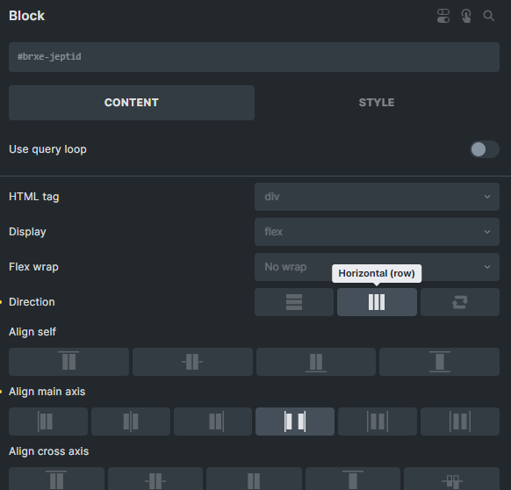Click the interactions hand icon

(466, 16)
